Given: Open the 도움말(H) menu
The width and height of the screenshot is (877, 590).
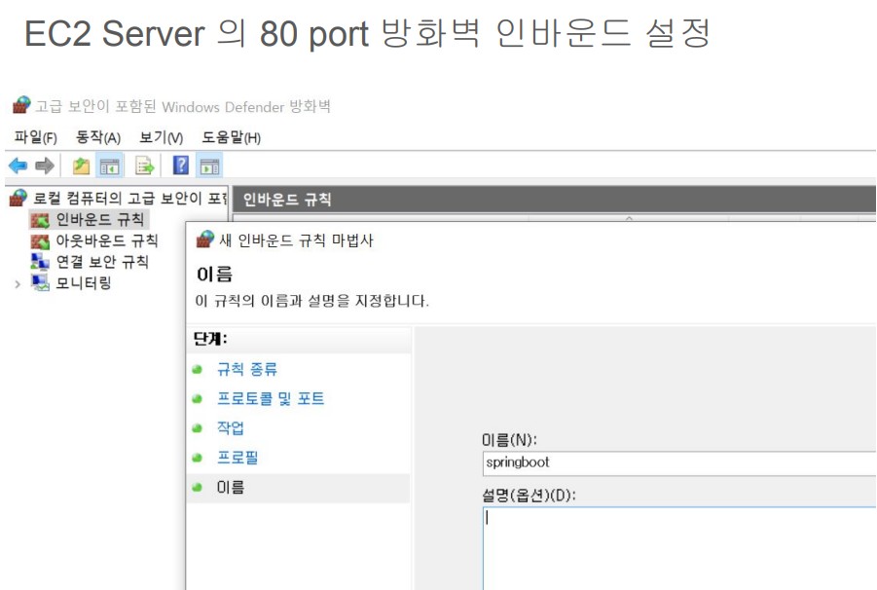Looking at the screenshot, I should (231, 137).
